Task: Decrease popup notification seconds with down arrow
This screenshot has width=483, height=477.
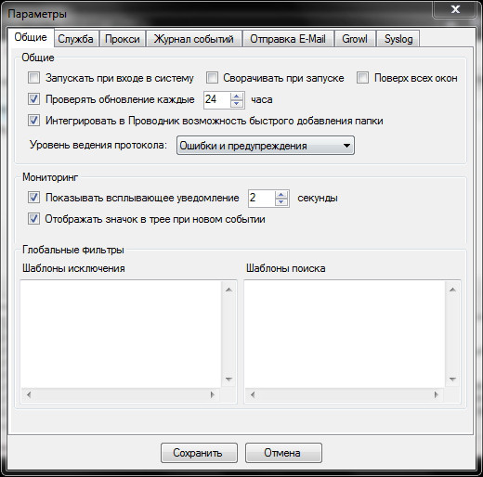Action: click(x=281, y=202)
